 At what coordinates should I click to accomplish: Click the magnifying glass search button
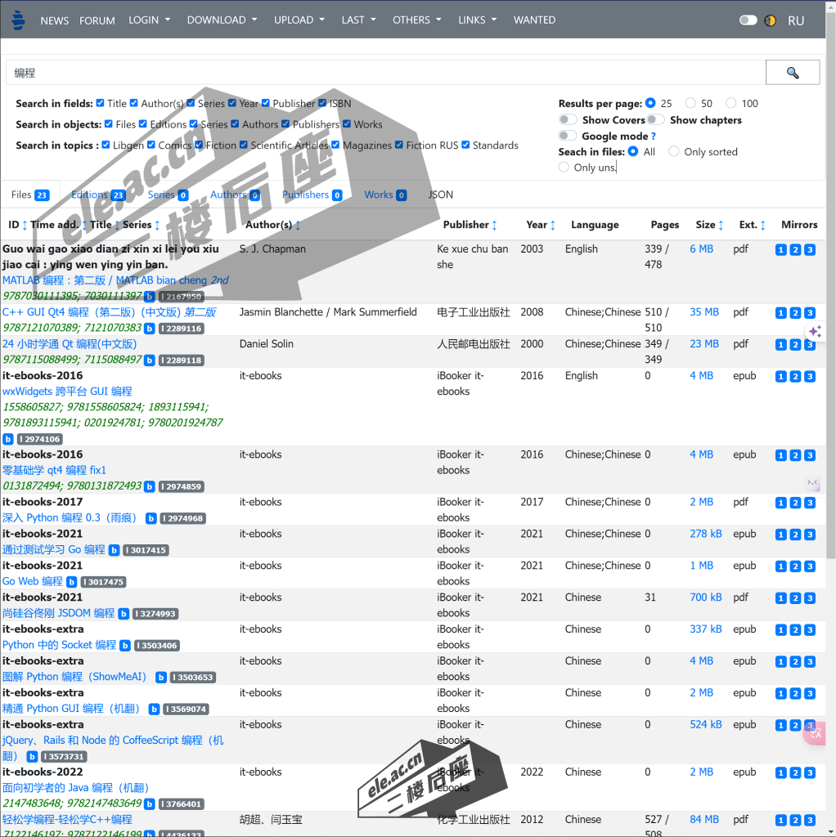(792, 73)
